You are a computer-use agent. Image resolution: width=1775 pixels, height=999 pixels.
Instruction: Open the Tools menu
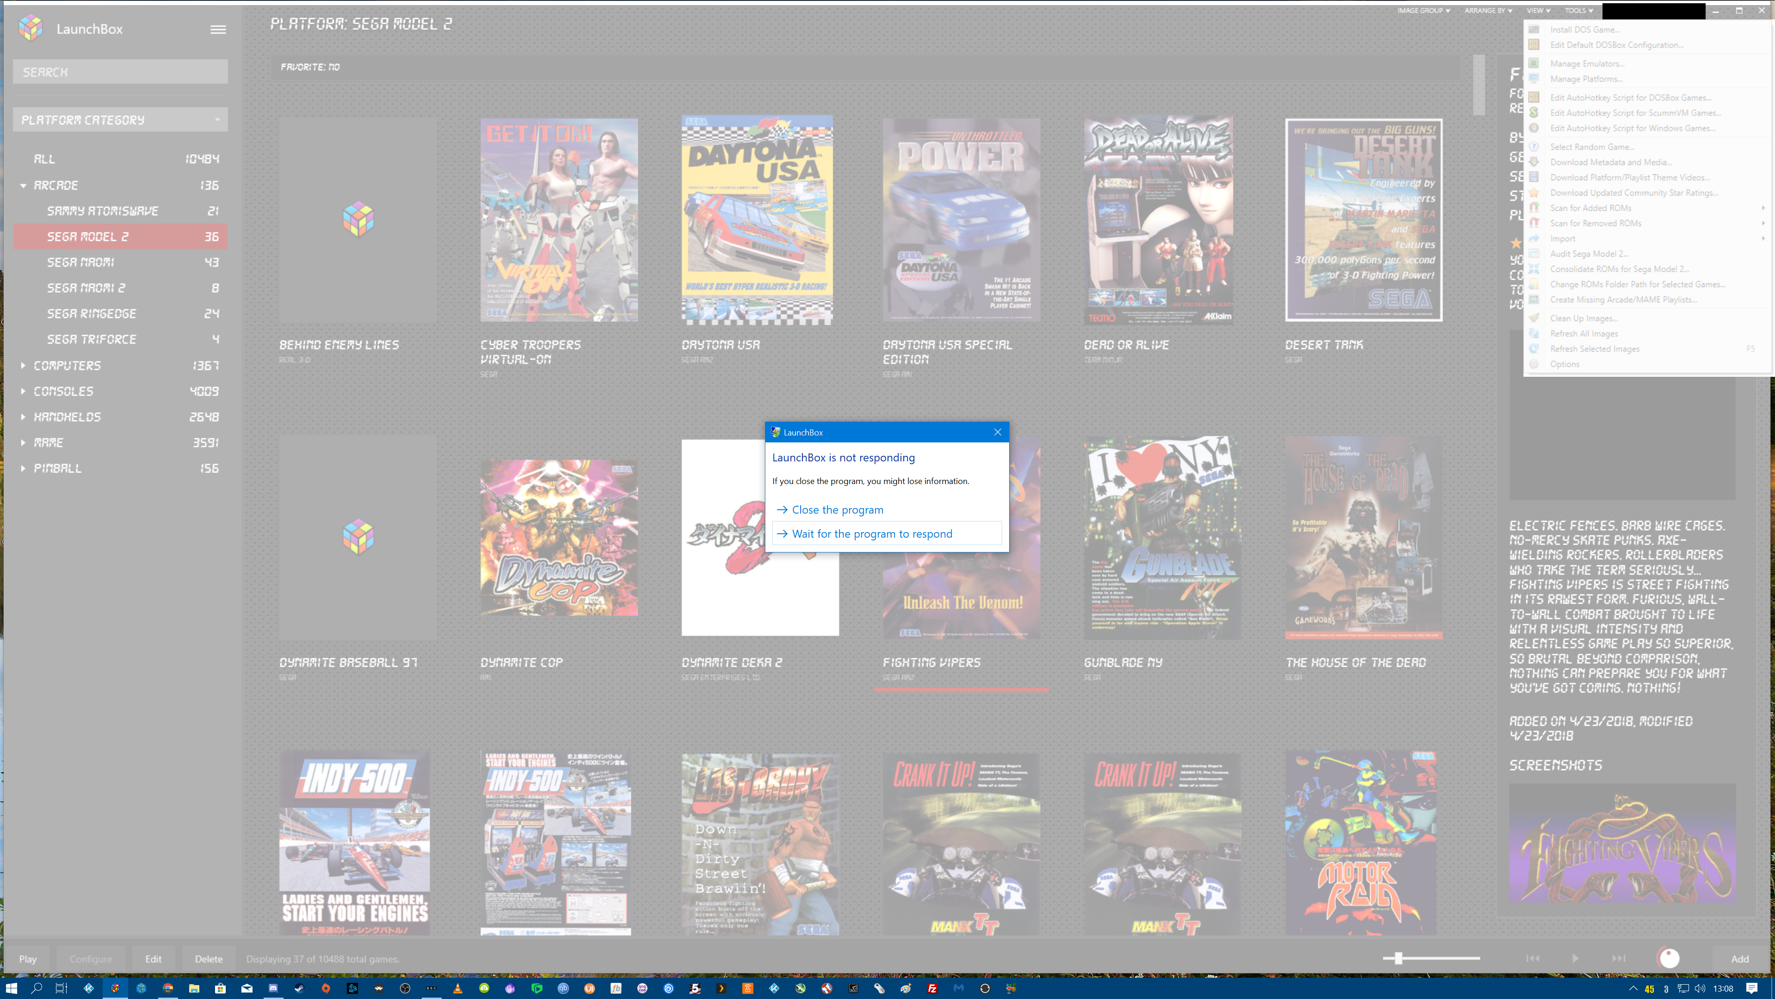1578,10
